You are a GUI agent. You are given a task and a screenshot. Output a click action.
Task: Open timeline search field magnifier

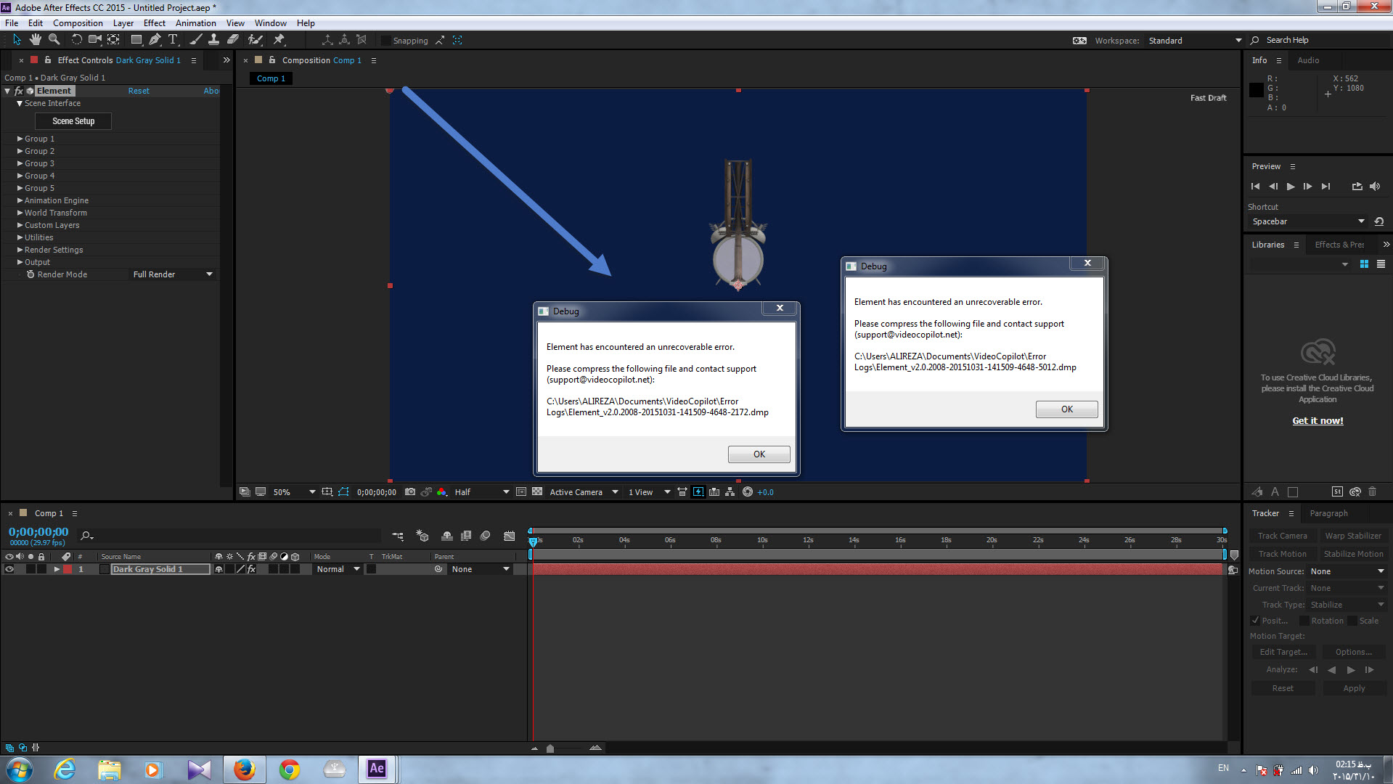87,536
